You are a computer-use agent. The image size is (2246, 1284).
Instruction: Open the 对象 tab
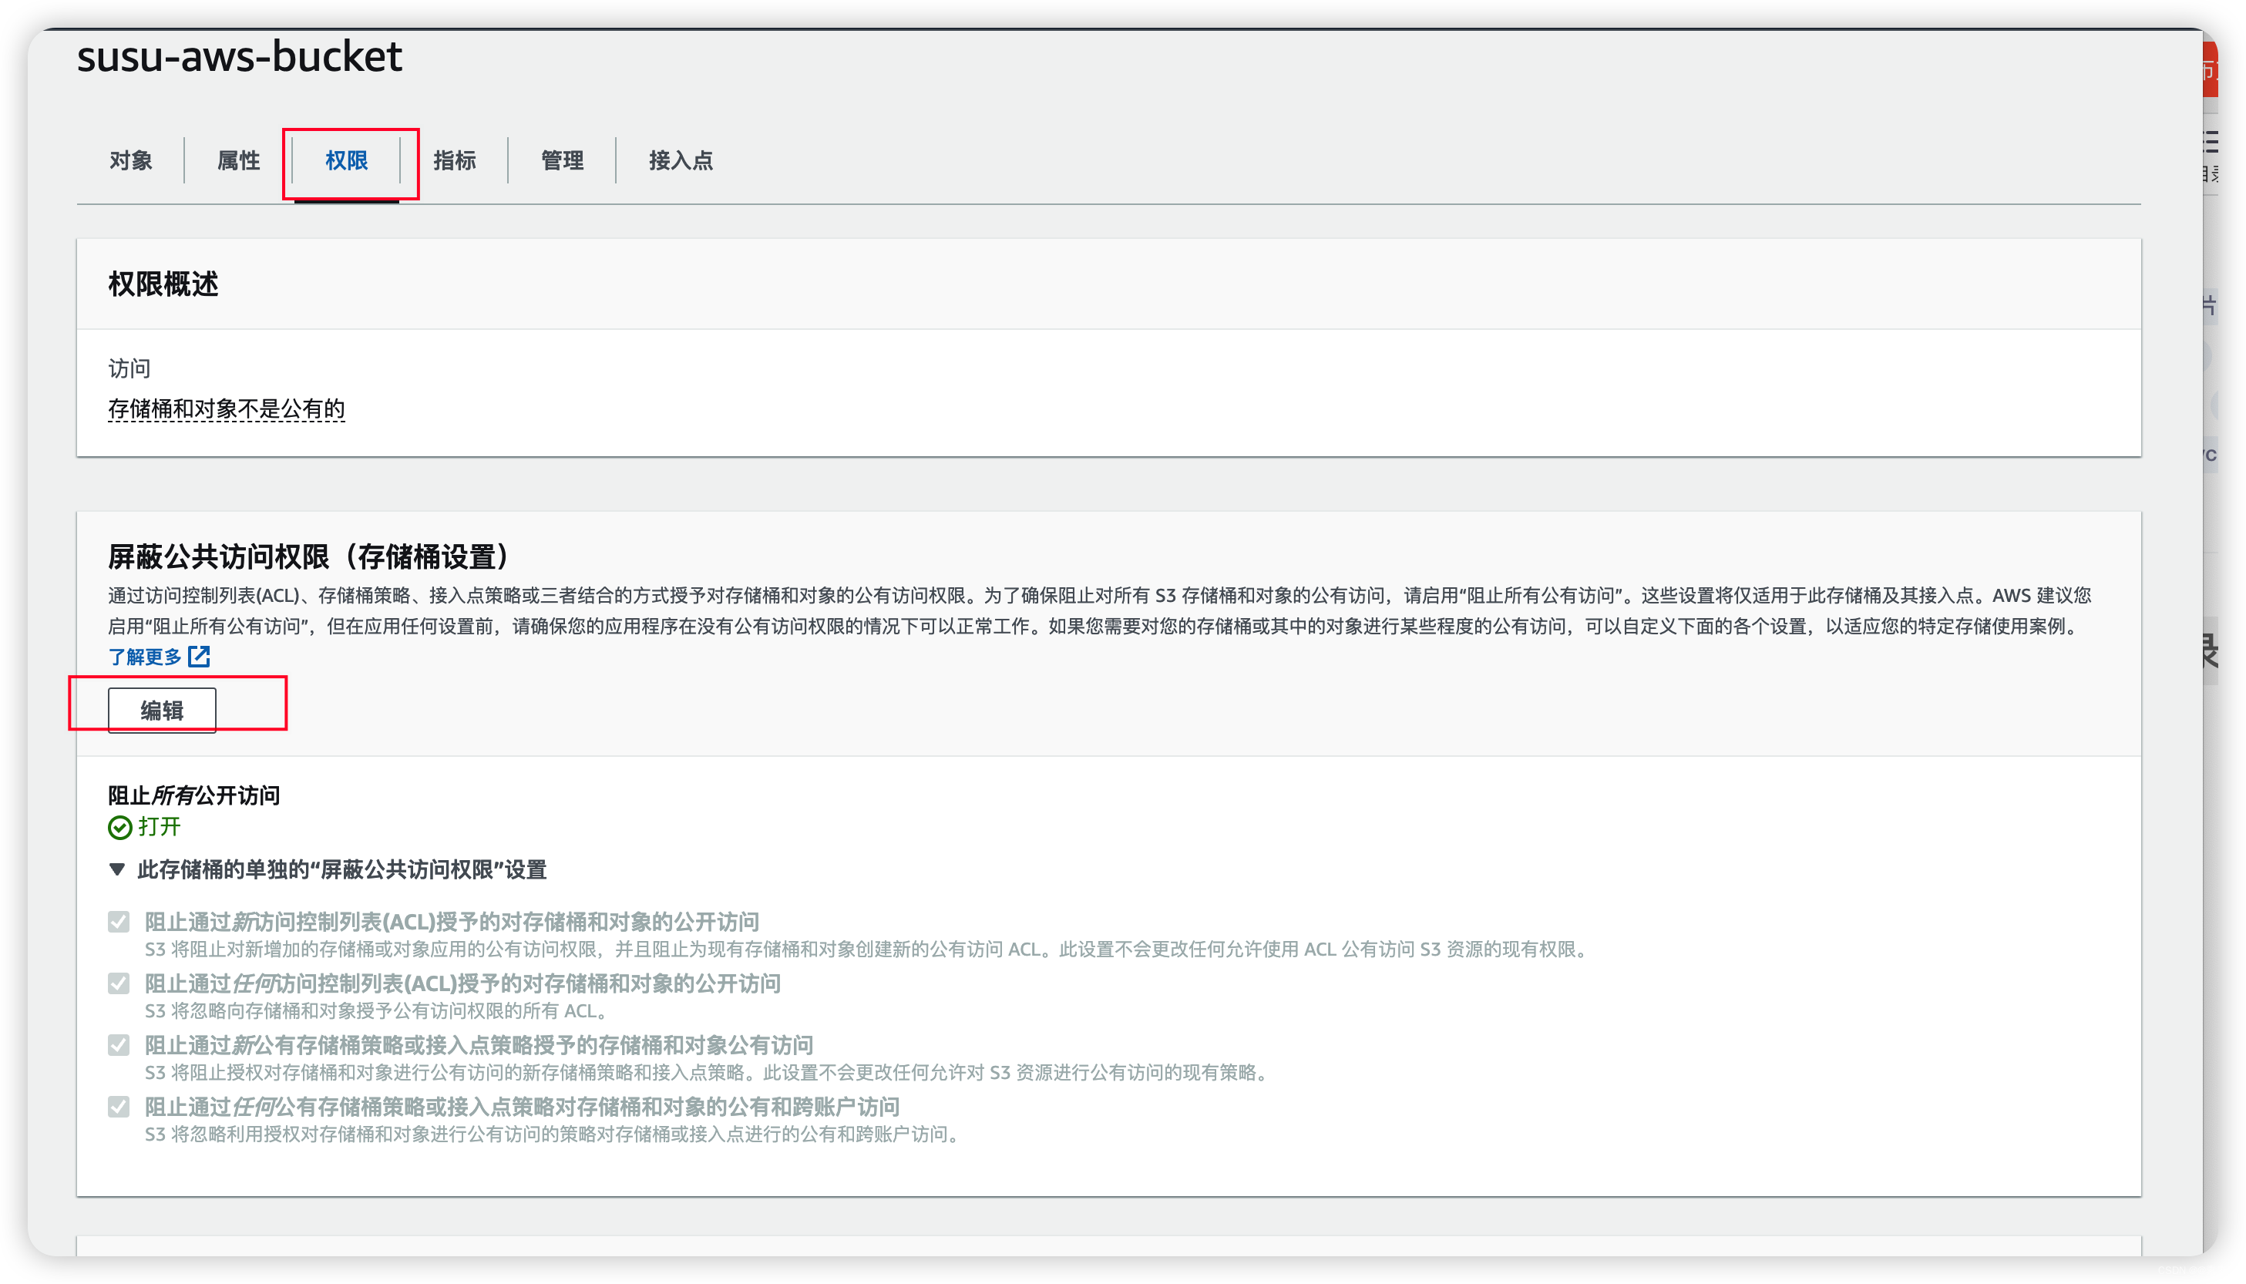pyautogui.click(x=130, y=160)
